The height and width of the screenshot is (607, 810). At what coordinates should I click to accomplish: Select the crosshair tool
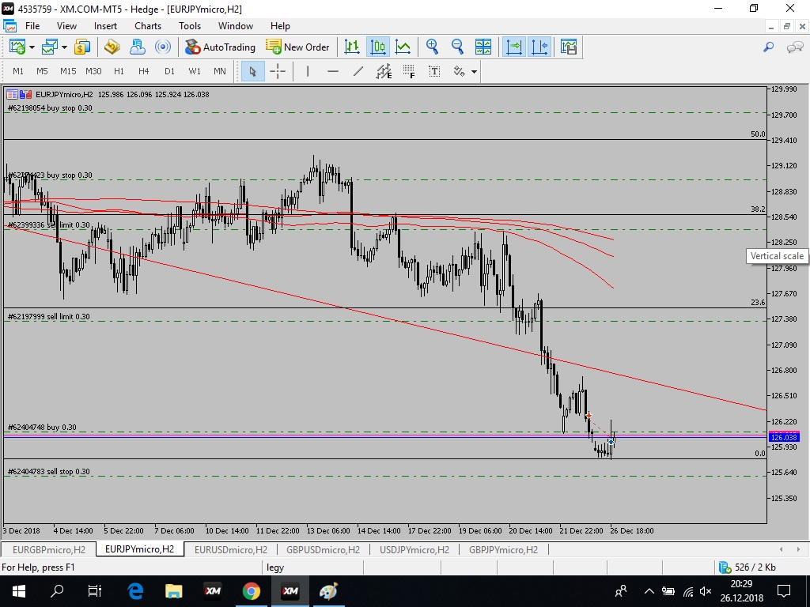point(278,71)
